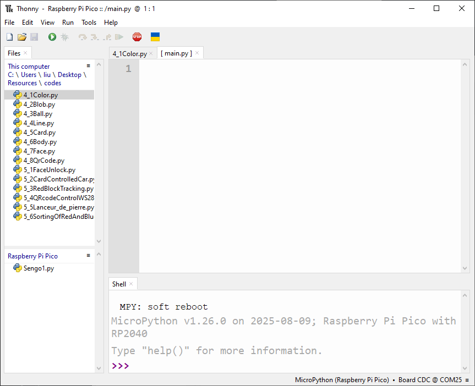The height and width of the screenshot is (386, 475).
Task: Click the Raspberry Pi Pico header link
Action: [32, 256]
